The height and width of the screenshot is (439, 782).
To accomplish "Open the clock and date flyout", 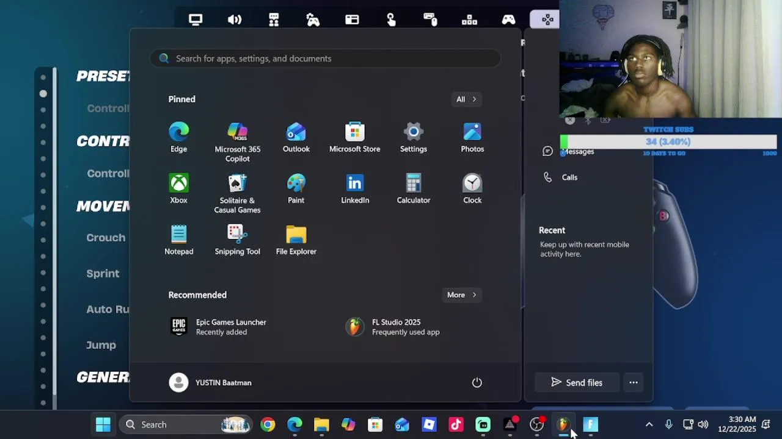I will 737,424.
